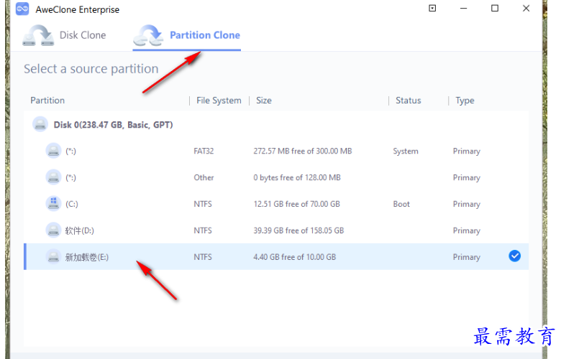Close the AweClone Enterprise window

(x=526, y=8)
